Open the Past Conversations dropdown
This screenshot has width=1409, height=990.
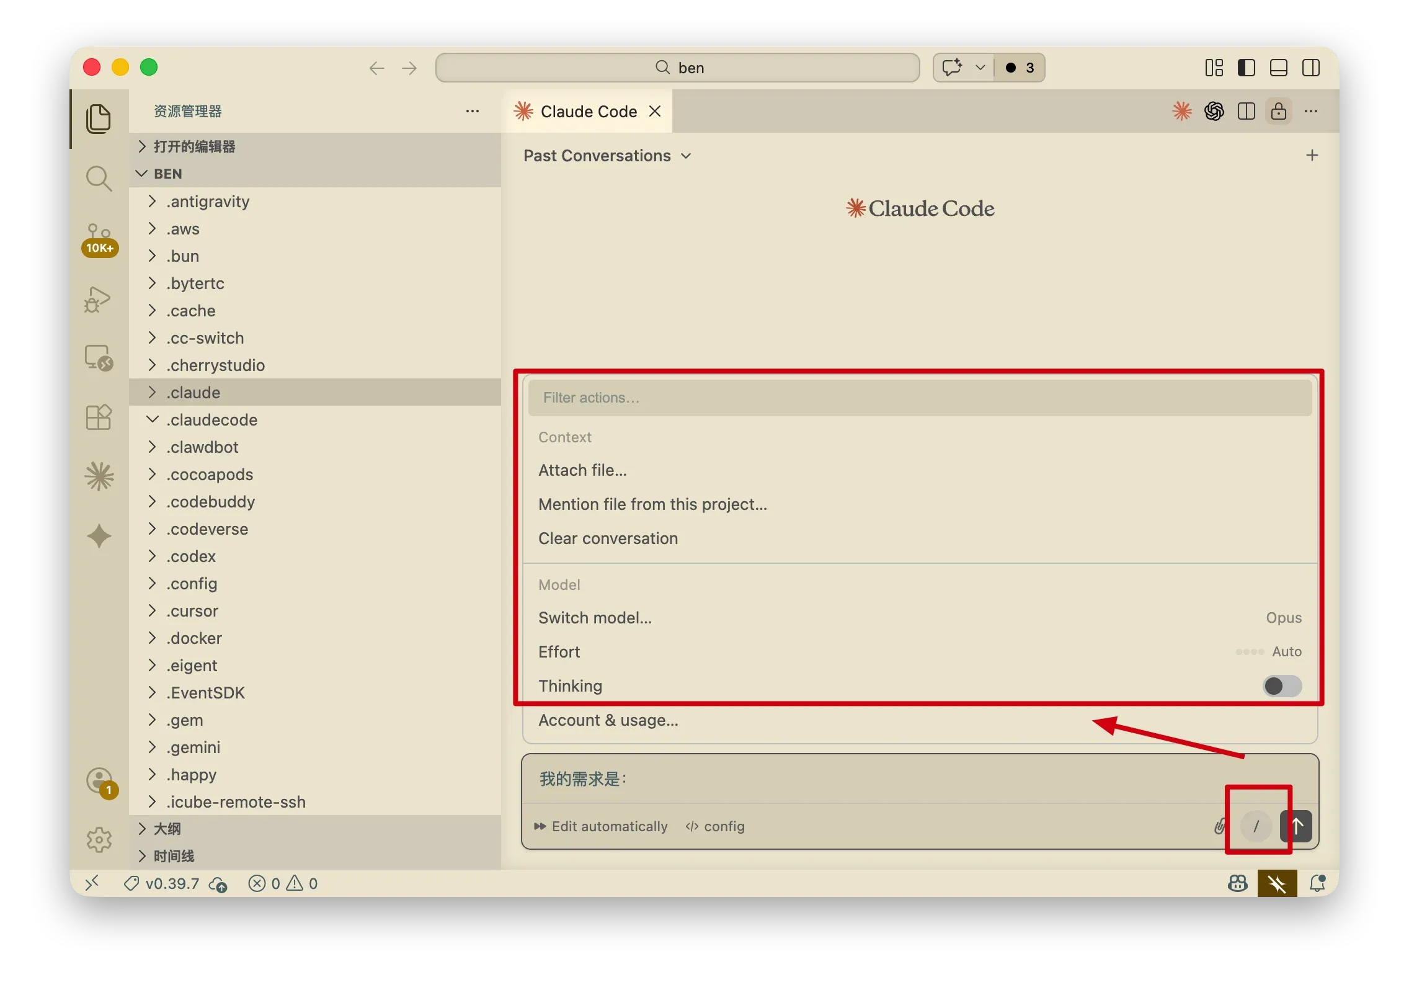click(x=607, y=156)
